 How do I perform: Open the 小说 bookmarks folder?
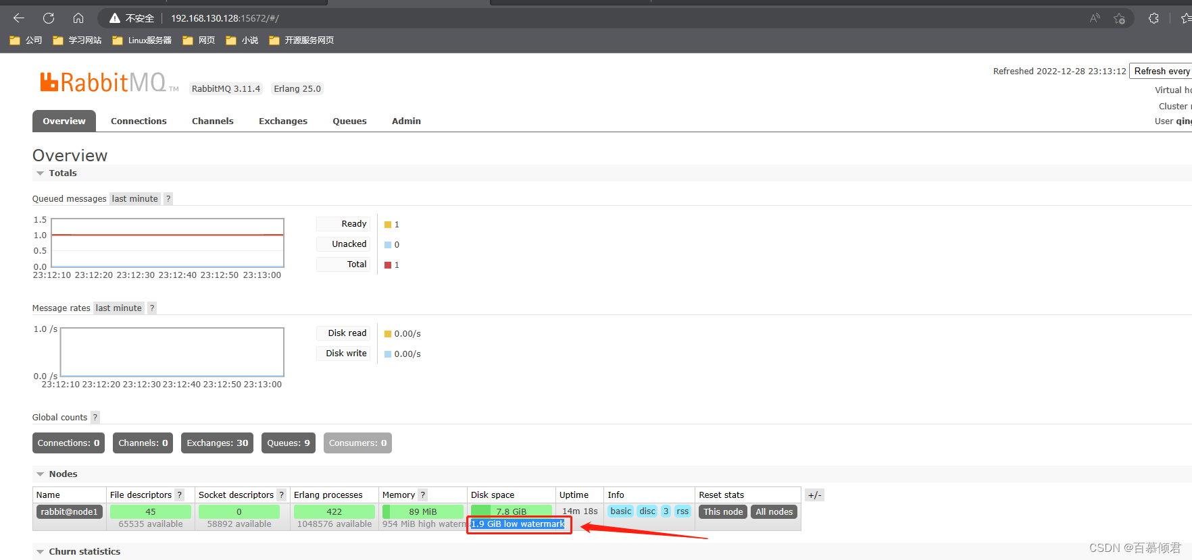242,40
